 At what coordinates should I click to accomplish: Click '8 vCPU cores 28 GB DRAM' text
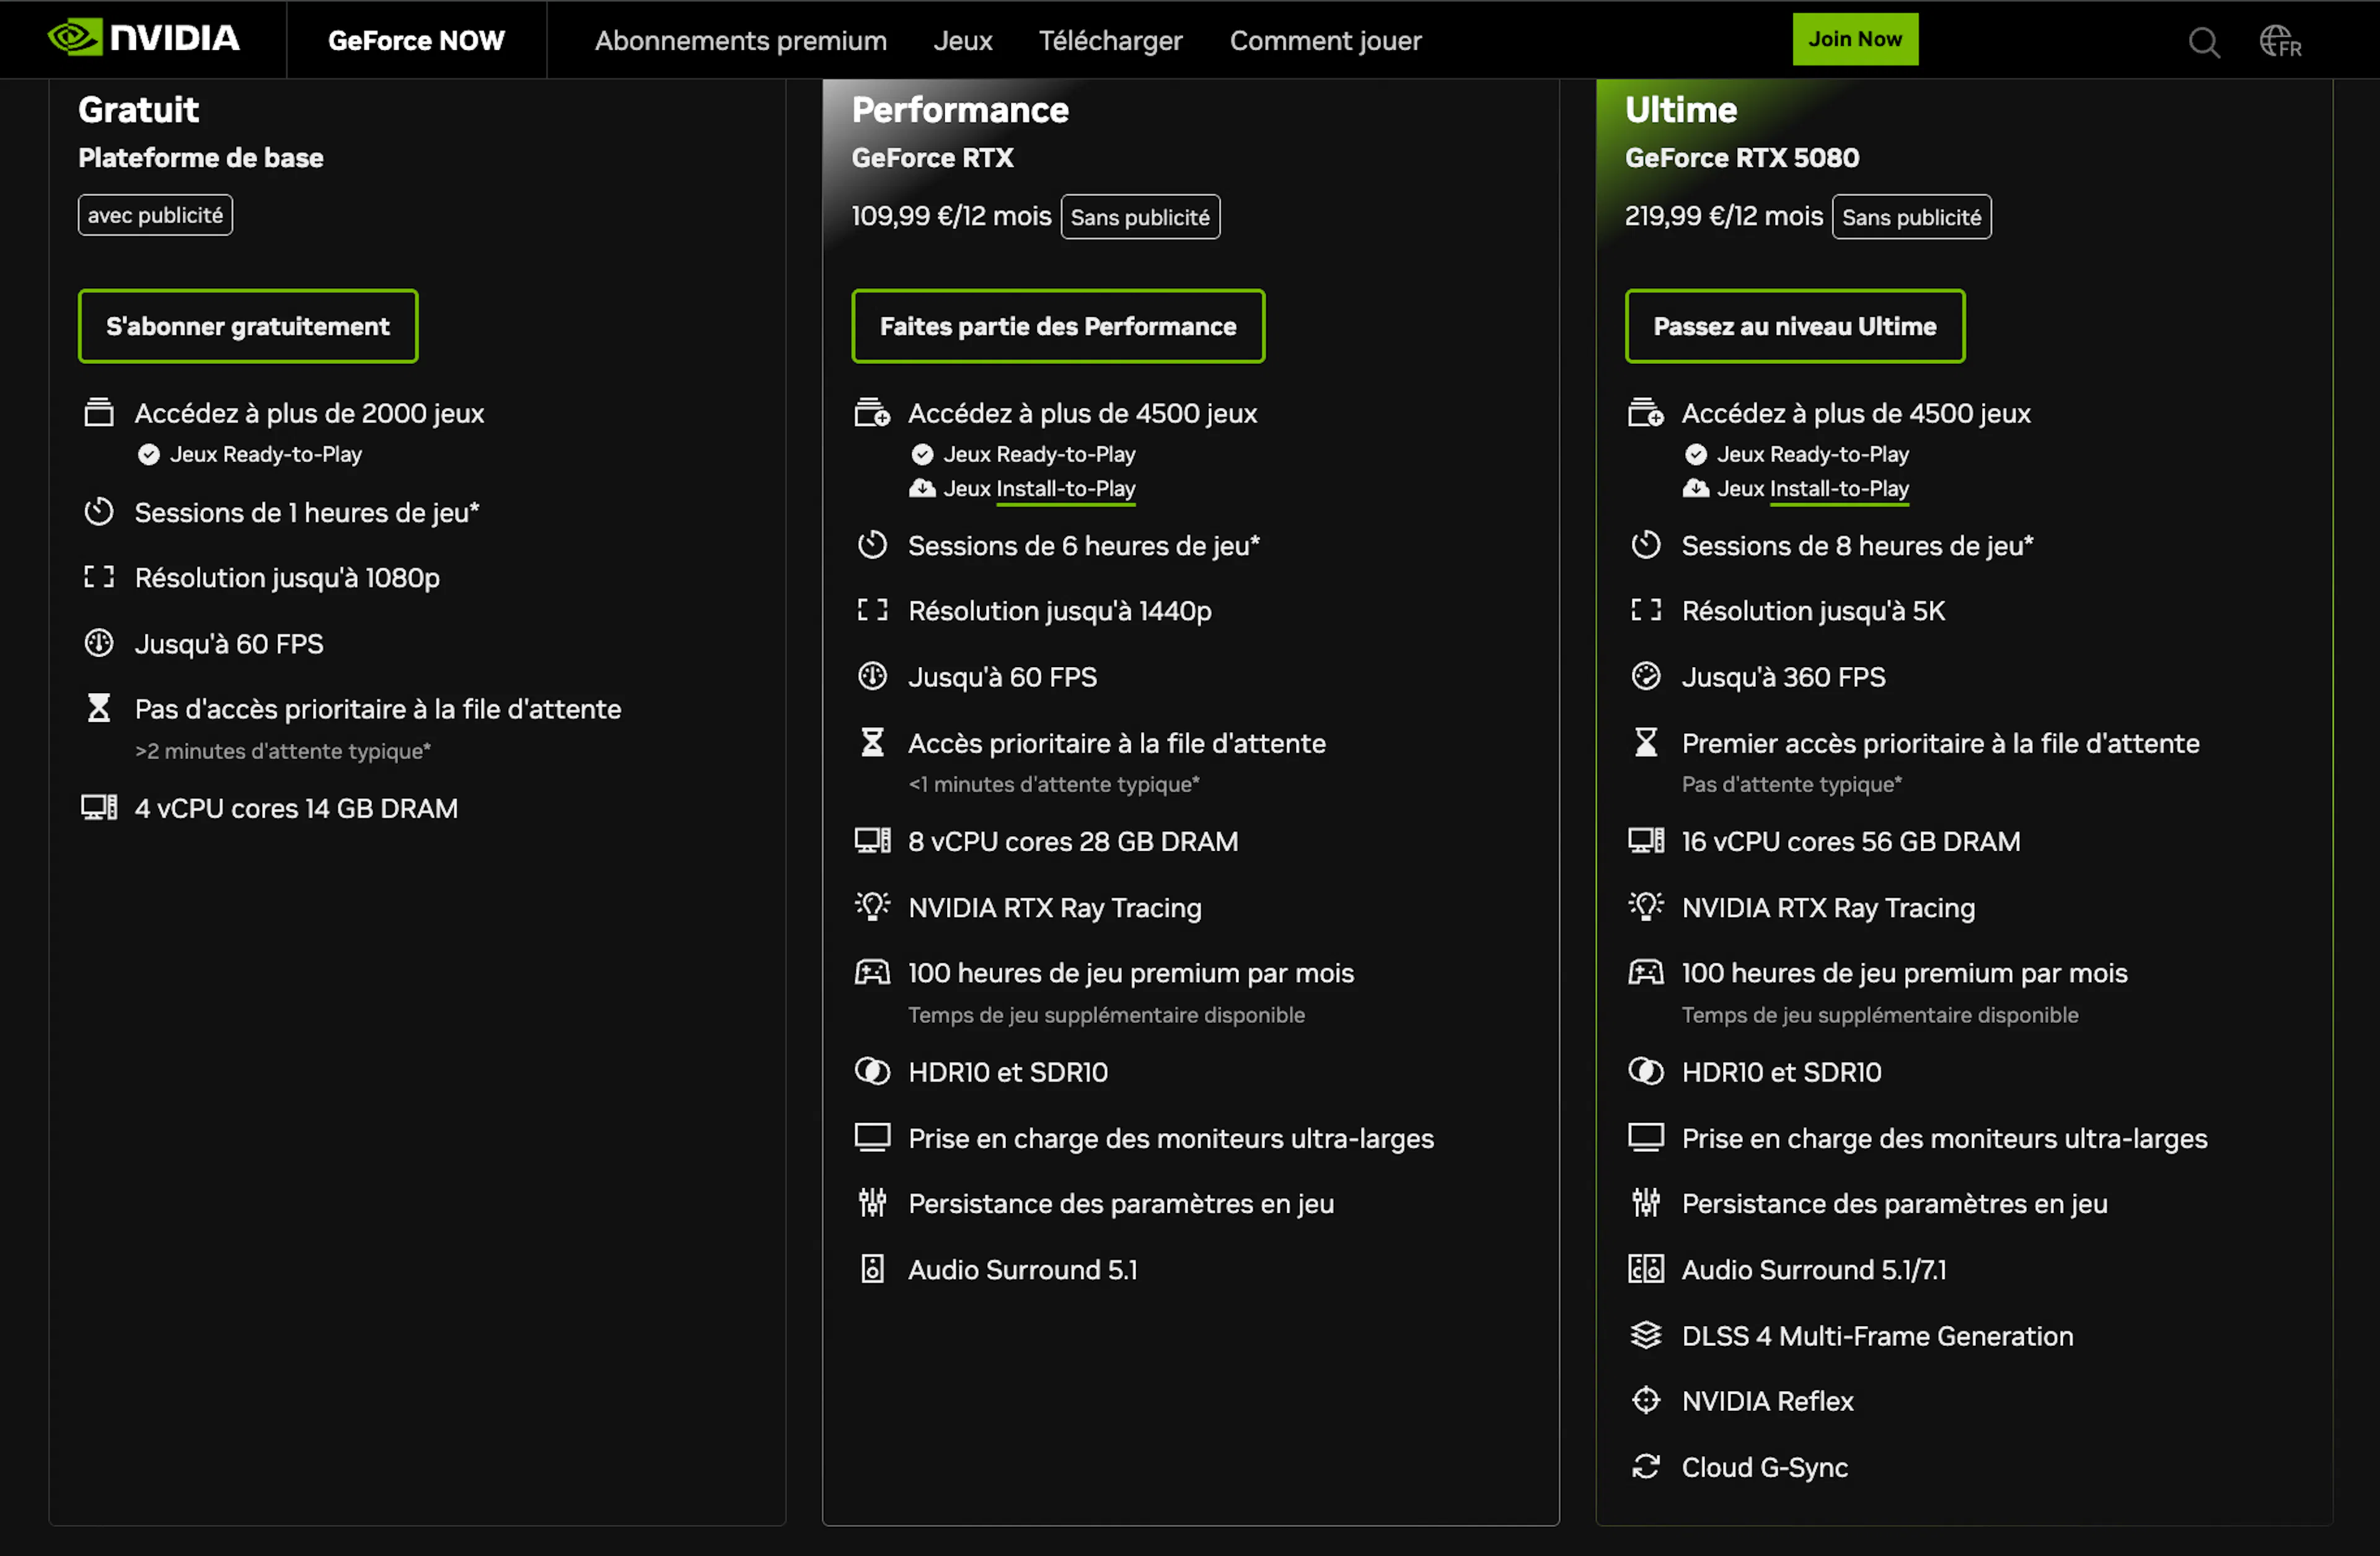[1073, 841]
